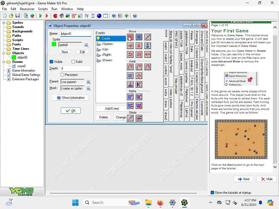Select the Set Friction action icon
279x209 pixels.
[148, 54]
